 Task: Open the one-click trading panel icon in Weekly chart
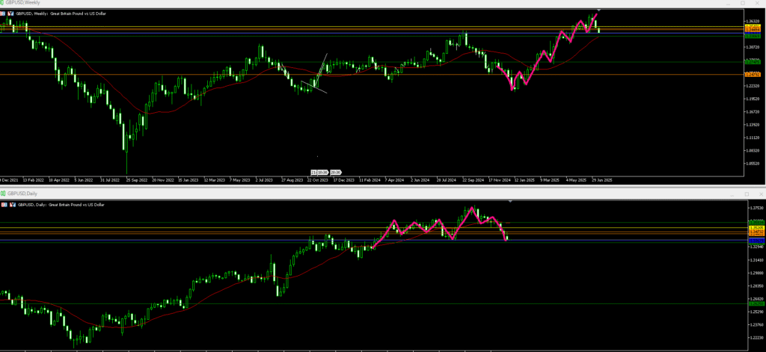point(4,13)
